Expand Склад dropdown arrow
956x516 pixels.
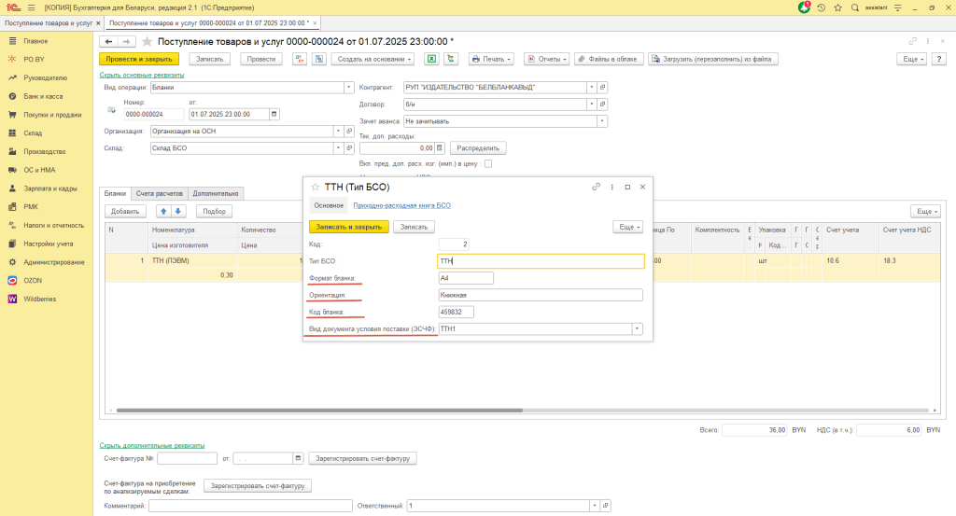(x=338, y=148)
